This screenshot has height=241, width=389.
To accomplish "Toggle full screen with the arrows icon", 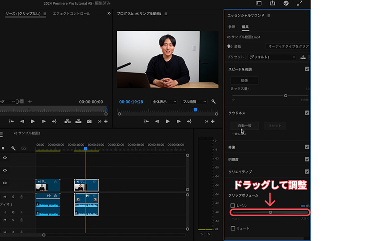I will [x=299, y=3].
